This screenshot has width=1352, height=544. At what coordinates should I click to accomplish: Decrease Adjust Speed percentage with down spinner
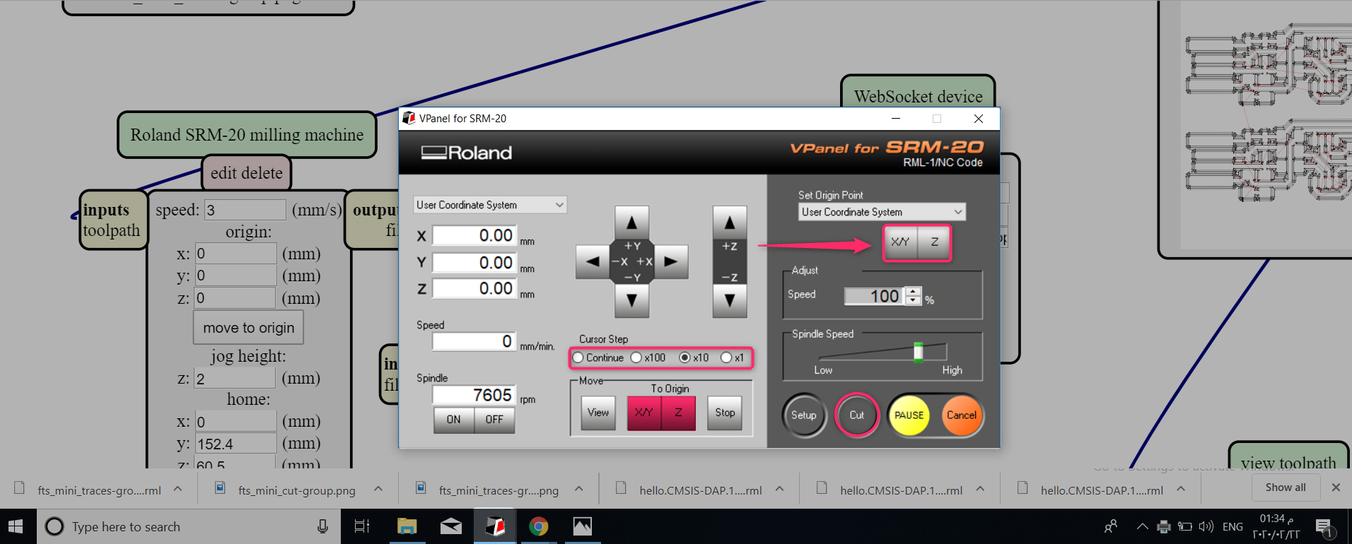click(x=914, y=301)
